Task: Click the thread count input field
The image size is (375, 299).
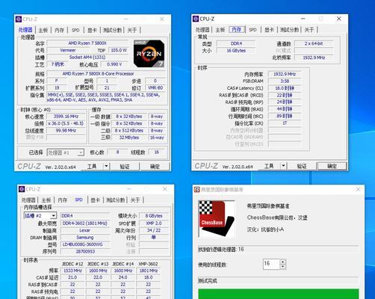Action: click(x=272, y=264)
